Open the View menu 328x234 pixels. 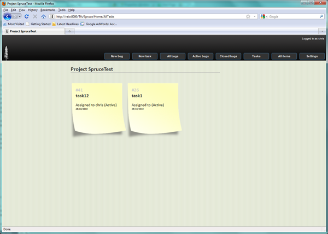point(22,10)
